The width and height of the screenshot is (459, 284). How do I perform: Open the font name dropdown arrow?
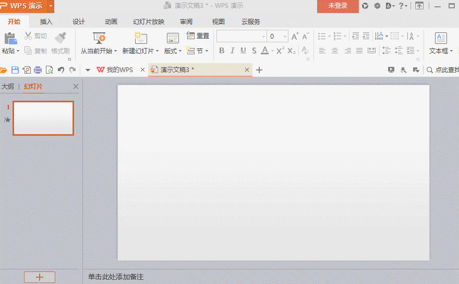tap(263, 37)
